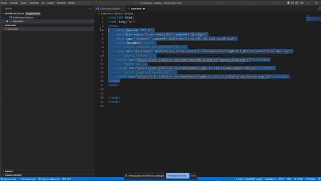This screenshot has width=321, height=181.
Task: Click the html lang="en" line
Action: pos(122,22)
